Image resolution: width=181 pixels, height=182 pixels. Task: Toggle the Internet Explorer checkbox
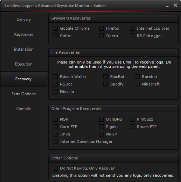coord(132,28)
